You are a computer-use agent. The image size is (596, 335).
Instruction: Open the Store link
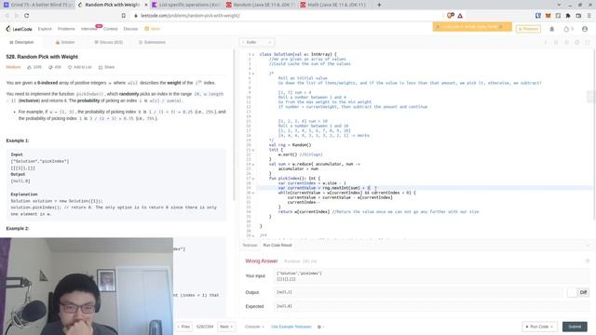tap(153, 29)
